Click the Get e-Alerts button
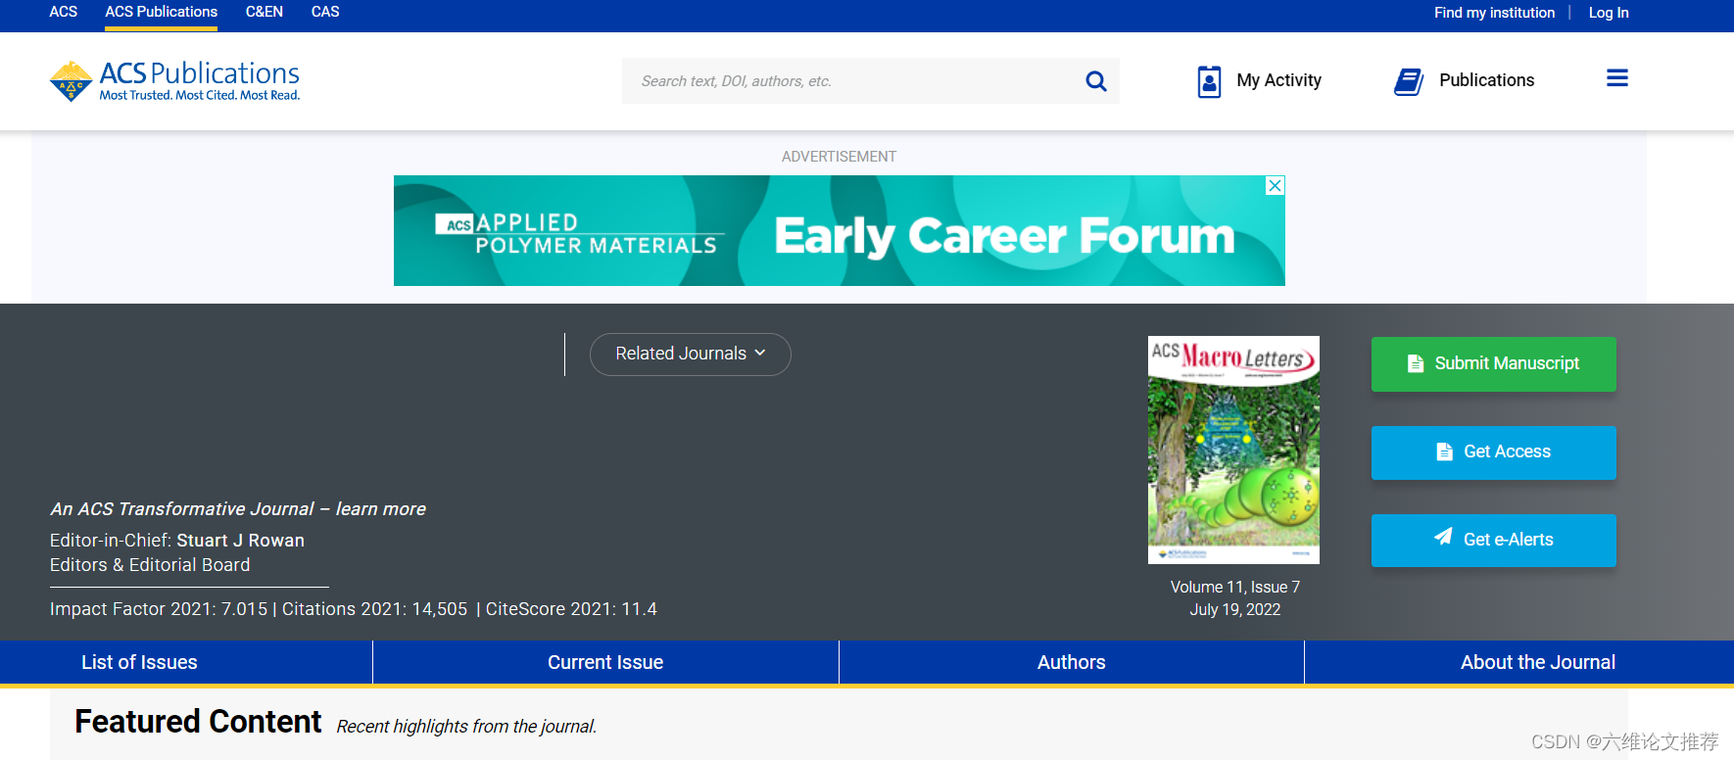Screen dimensions: 1734x760 coord(1494,541)
